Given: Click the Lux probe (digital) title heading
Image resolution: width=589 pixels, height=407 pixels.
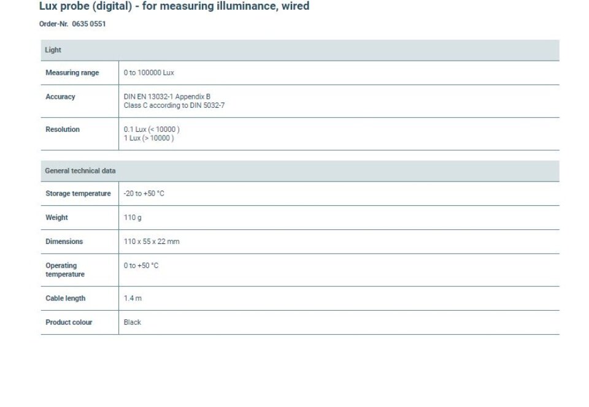Looking at the screenshot, I should [174, 6].
